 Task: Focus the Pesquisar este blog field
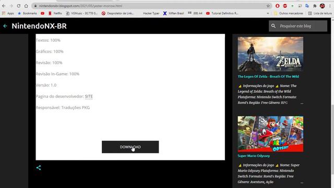(298, 26)
